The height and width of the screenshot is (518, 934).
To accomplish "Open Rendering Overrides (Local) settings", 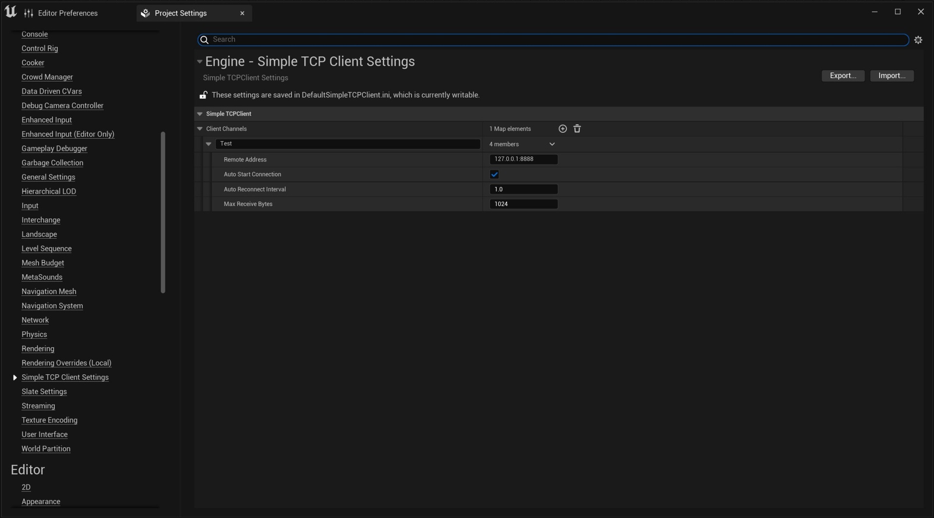I will [x=66, y=363].
